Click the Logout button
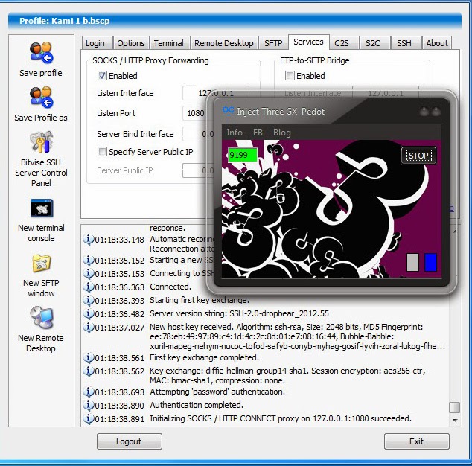Screen dimensions: 472x466 [130, 441]
